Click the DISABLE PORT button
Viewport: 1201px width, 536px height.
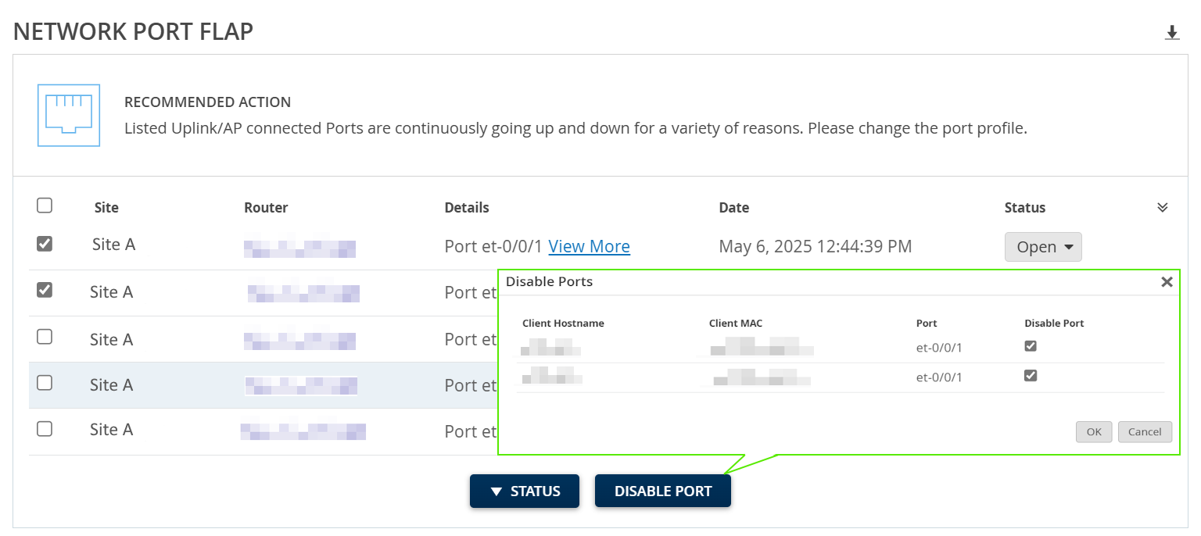click(663, 491)
